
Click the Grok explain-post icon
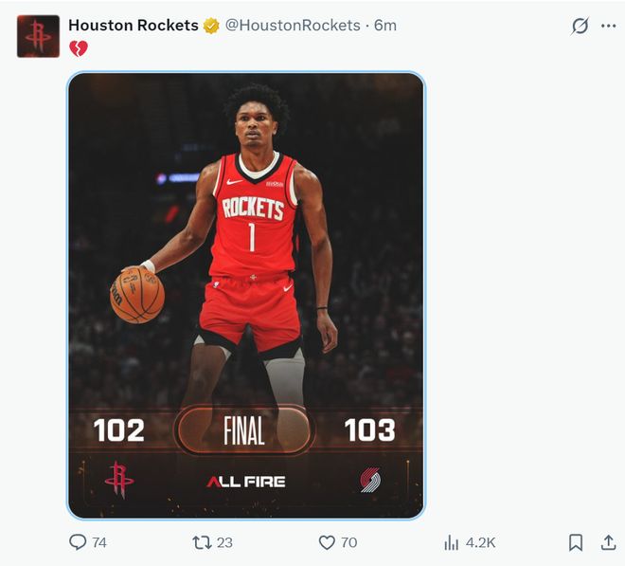pos(580,27)
